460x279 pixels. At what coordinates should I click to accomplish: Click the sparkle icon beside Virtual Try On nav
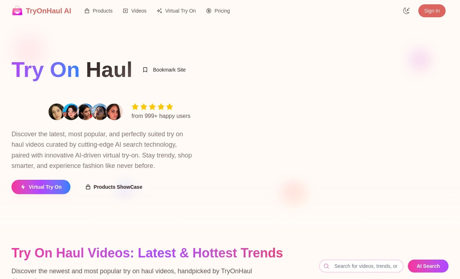160,11
